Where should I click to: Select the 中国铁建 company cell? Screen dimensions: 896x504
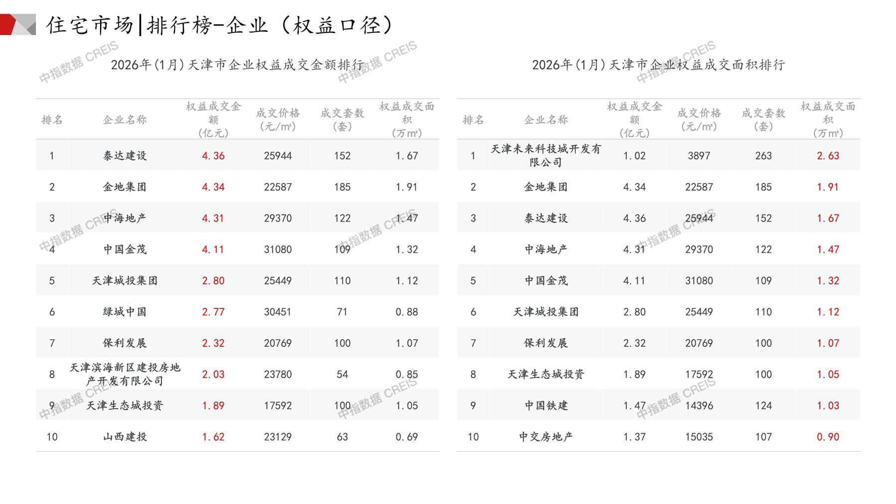coord(545,406)
